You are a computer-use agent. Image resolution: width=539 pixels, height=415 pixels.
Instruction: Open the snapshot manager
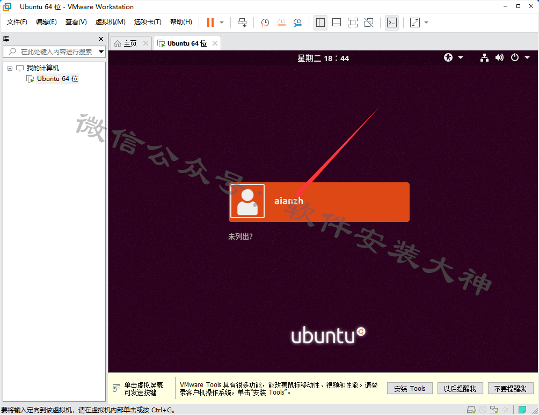pos(297,23)
